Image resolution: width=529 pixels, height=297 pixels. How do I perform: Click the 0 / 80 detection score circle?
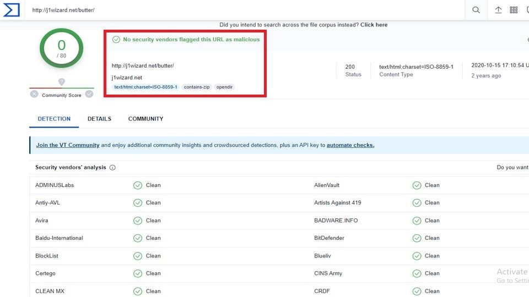click(61, 48)
